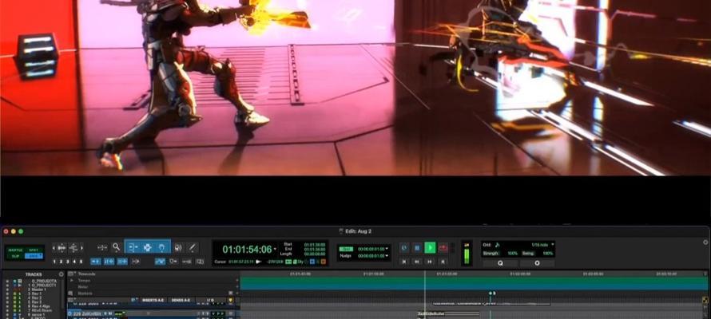711x319 pixels.
Task: Click the zoom-out left arrow
Action: [54, 248]
